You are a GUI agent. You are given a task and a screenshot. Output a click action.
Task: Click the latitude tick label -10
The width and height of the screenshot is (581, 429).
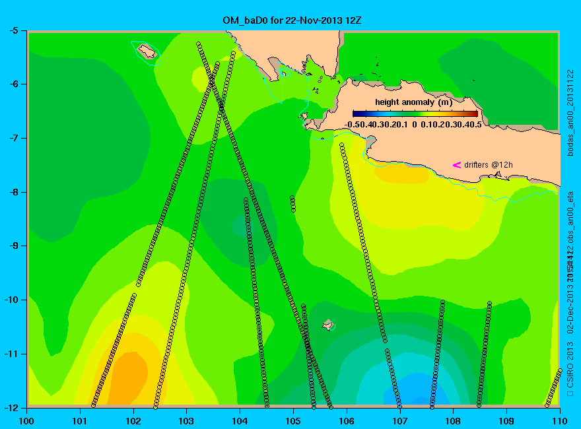(11, 300)
